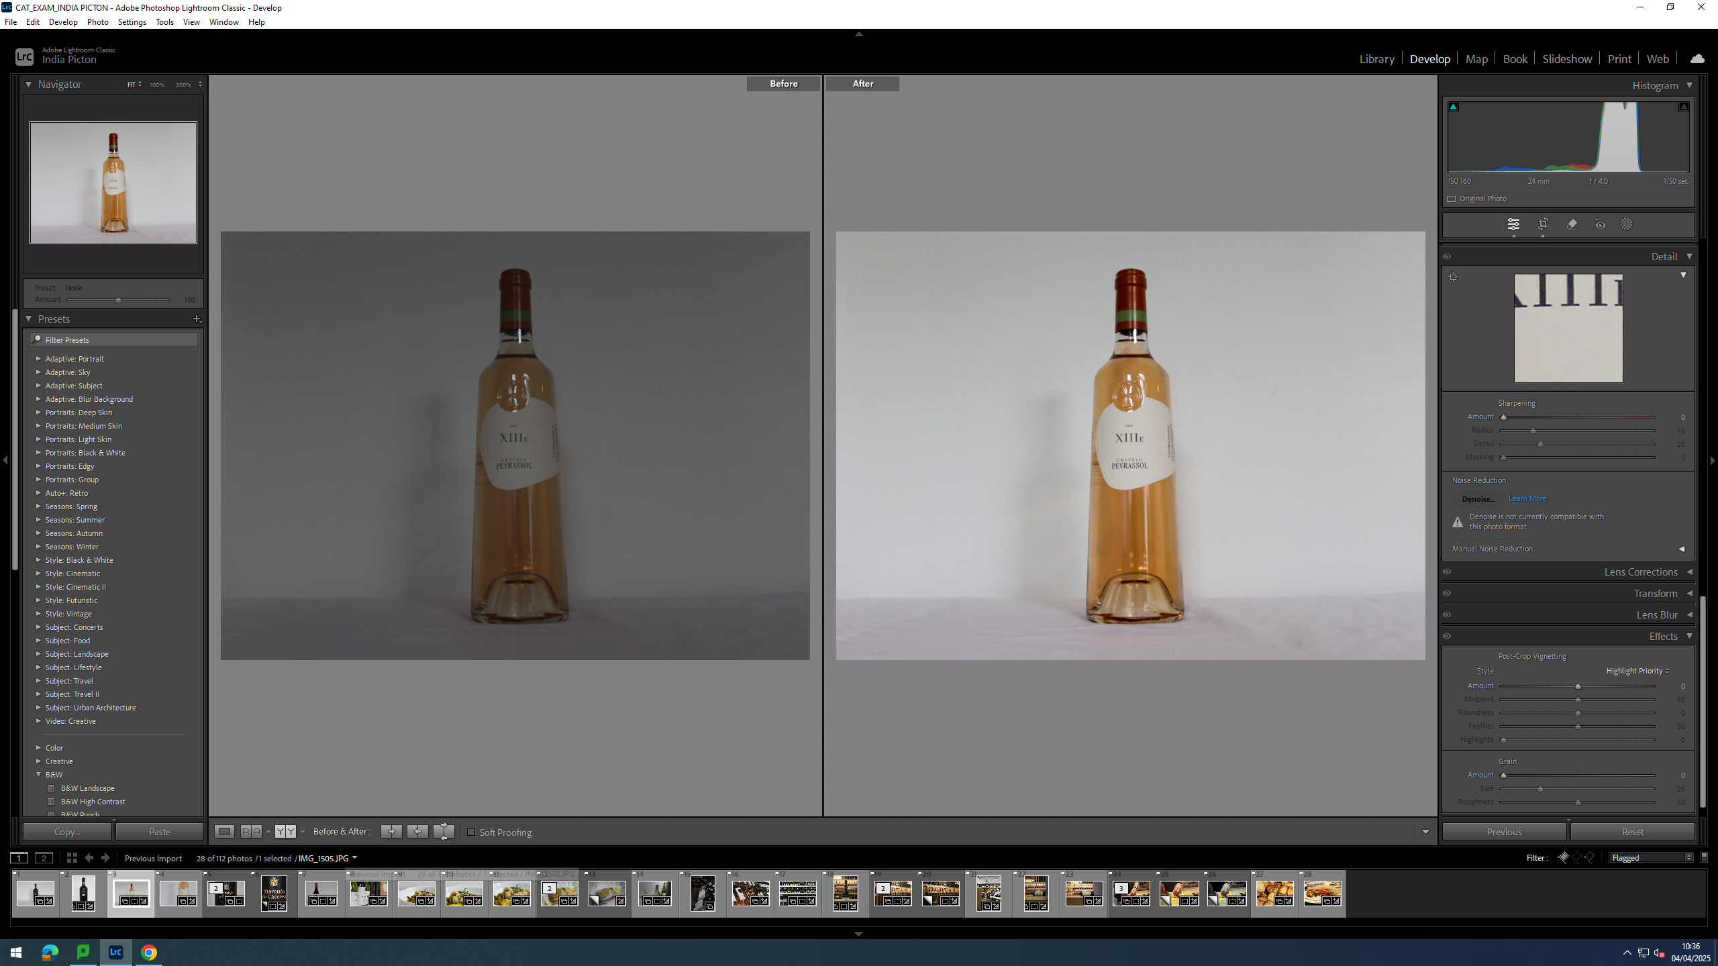The height and width of the screenshot is (966, 1718).
Task: Copy Before settings to After arrow
Action: tap(391, 832)
